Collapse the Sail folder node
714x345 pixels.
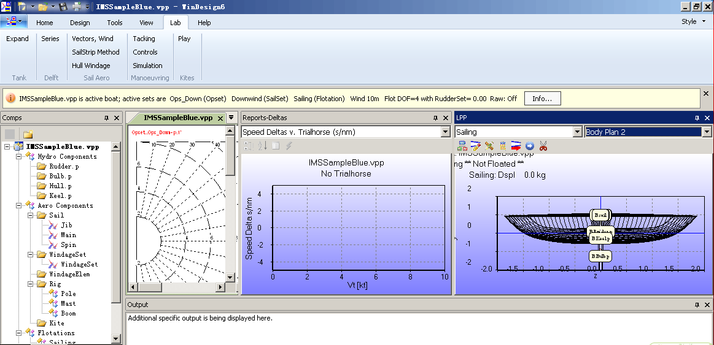[31, 216]
